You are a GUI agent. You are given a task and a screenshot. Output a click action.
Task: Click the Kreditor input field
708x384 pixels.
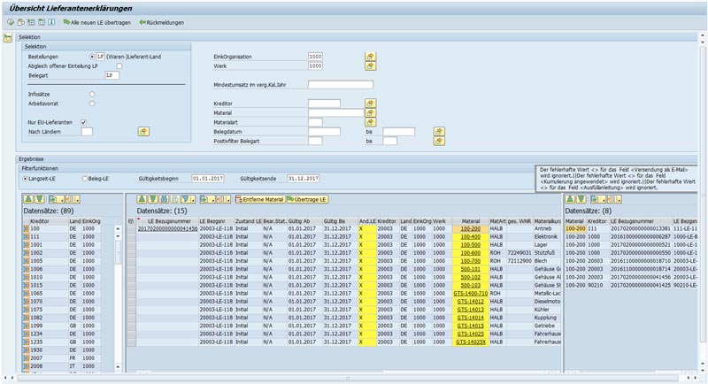tap(324, 104)
